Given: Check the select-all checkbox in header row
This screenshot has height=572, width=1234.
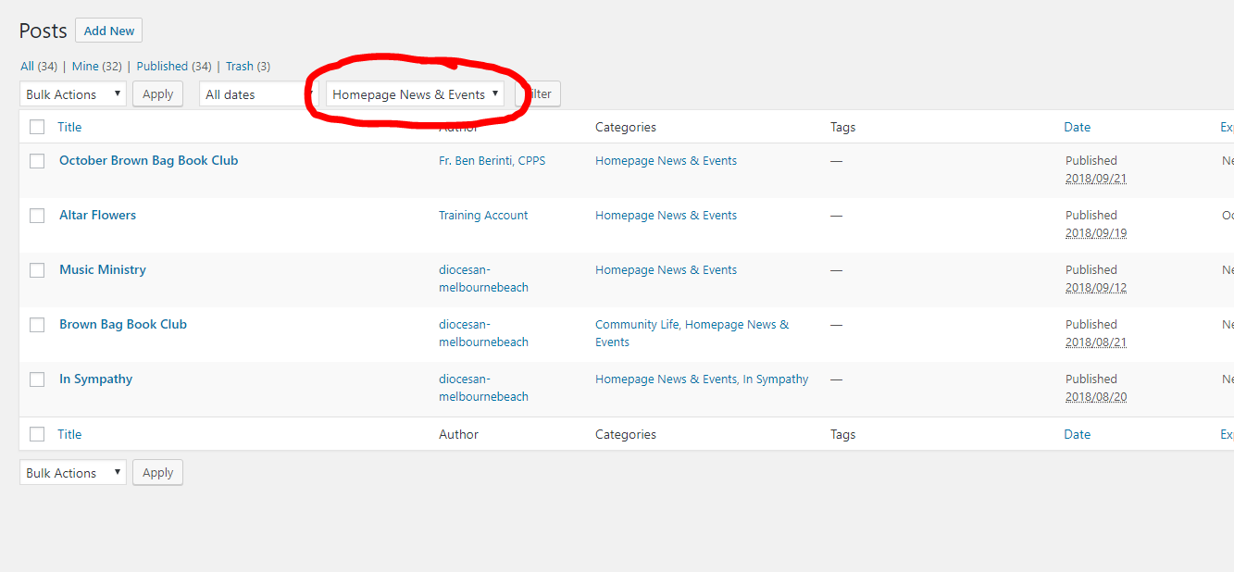Looking at the screenshot, I should click(37, 127).
